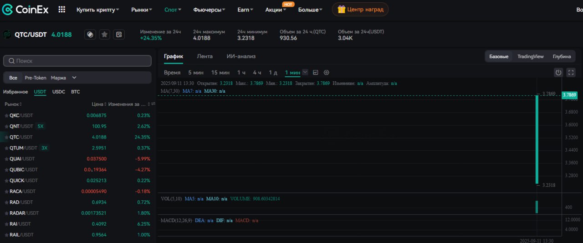Filter markets by Pre-Token
The width and height of the screenshot is (583, 243).
(36, 78)
